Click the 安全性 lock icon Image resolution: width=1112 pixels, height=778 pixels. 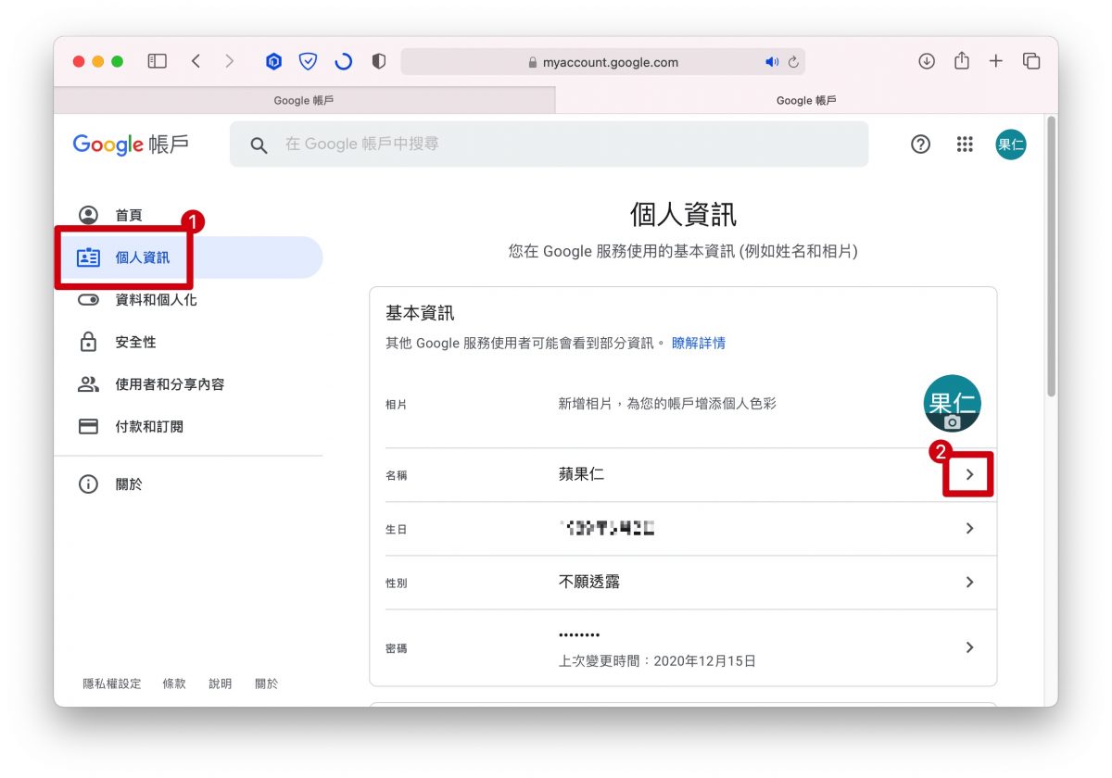(88, 342)
